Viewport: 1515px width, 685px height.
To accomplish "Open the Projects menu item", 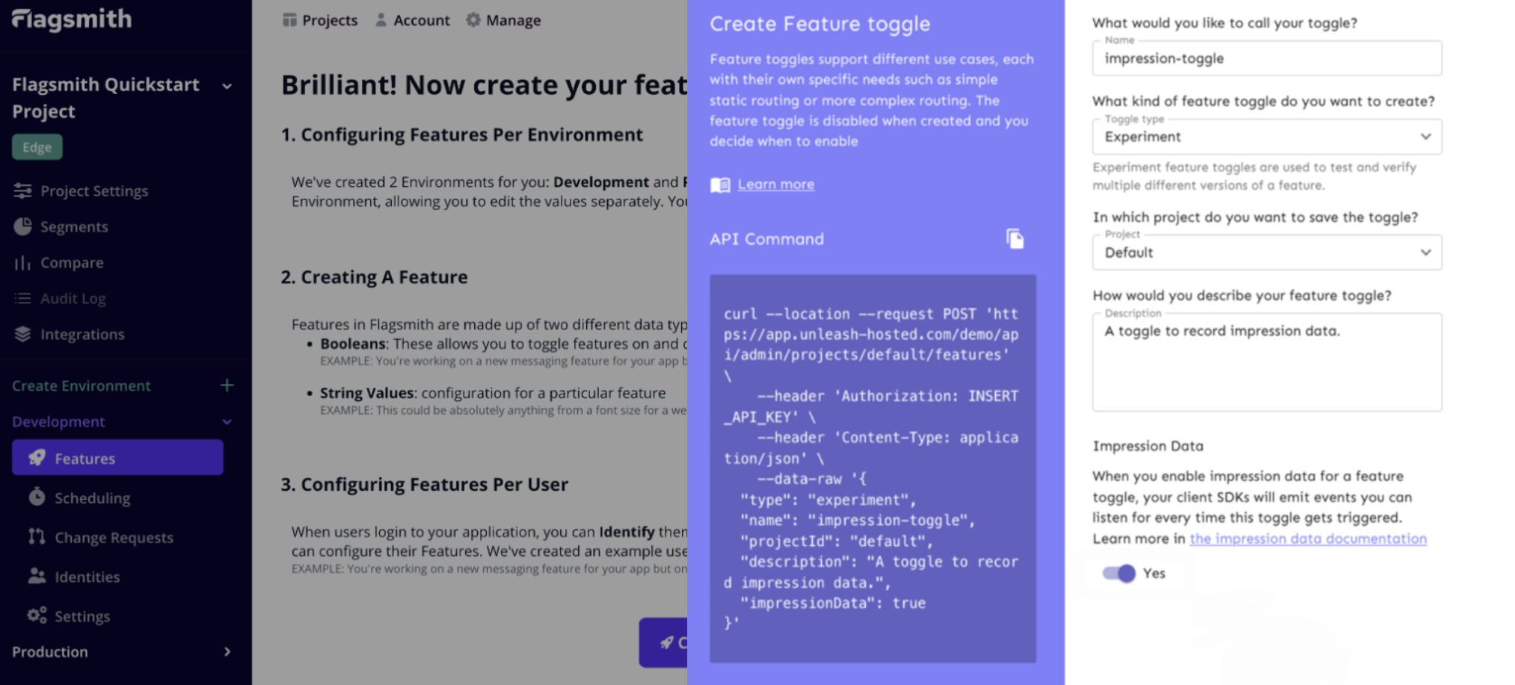I will pos(320,20).
